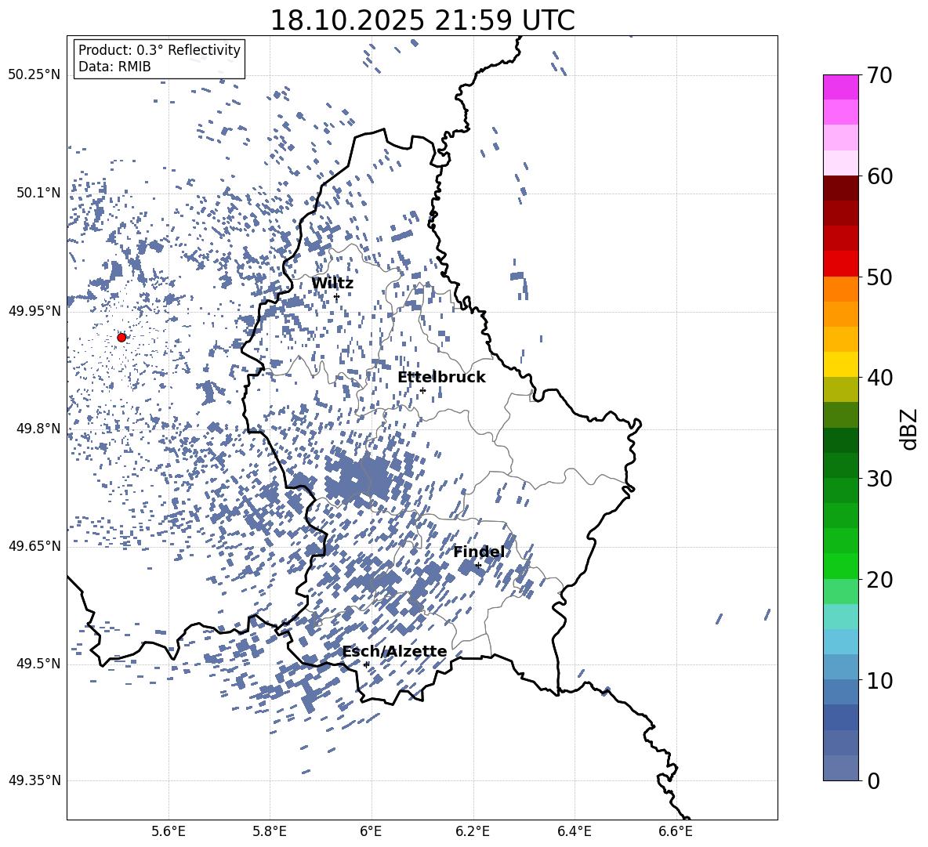Viewport: 928px width, 847px height.
Task: Pick the yellow swatch above 40
Action: tap(840, 364)
